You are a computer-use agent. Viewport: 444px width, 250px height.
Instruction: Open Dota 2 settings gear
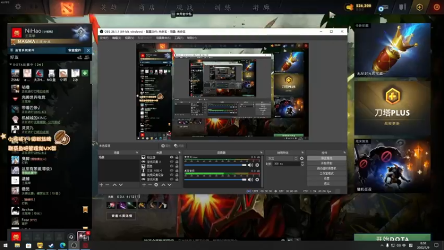[18, 6]
